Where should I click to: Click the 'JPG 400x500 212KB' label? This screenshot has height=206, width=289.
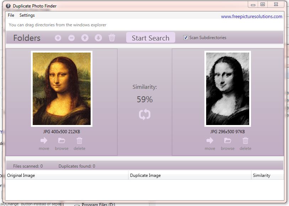click(x=61, y=132)
